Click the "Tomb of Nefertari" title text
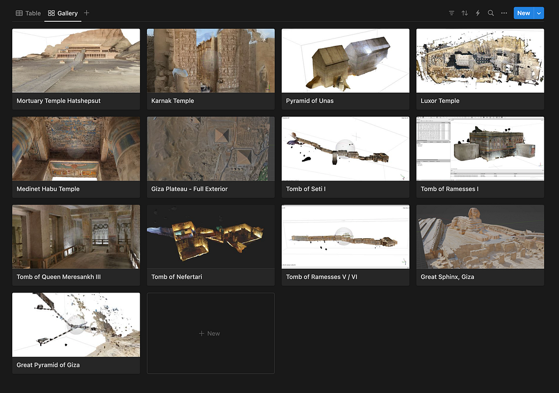559x393 pixels. 177,277
